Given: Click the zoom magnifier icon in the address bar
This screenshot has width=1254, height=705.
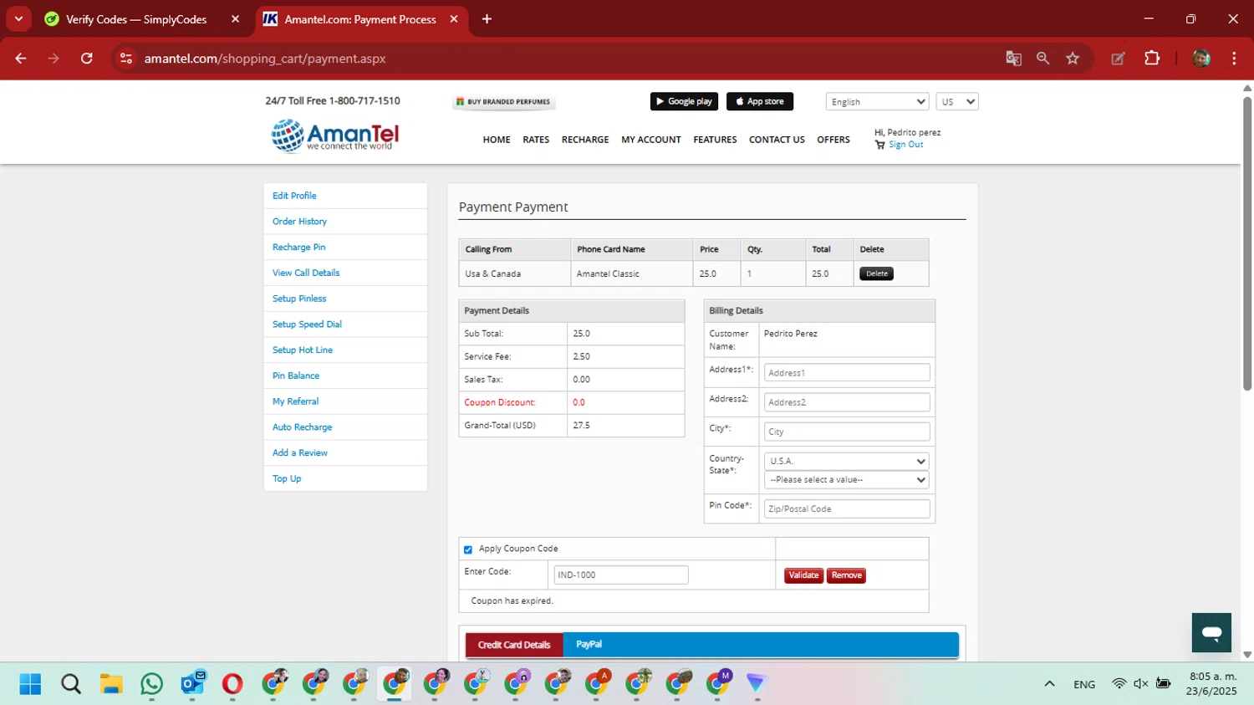Looking at the screenshot, I should (x=1042, y=59).
